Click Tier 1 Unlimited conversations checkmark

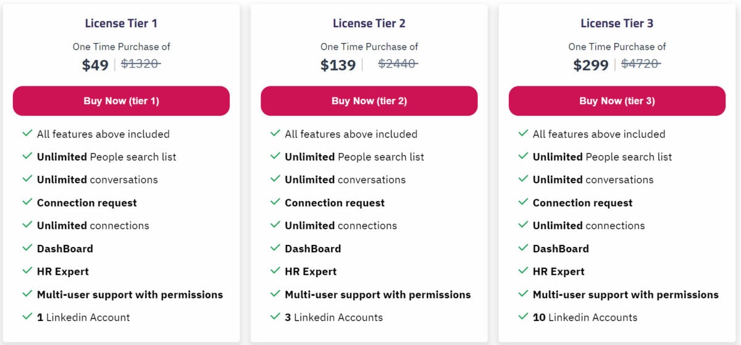click(27, 179)
